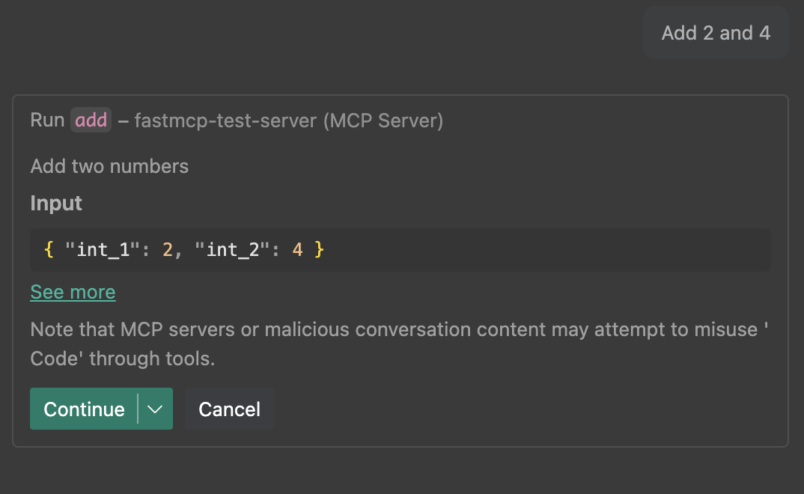Cancel the add tool request
The width and height of the screenshot is (804, 494).
click(229, 409)
